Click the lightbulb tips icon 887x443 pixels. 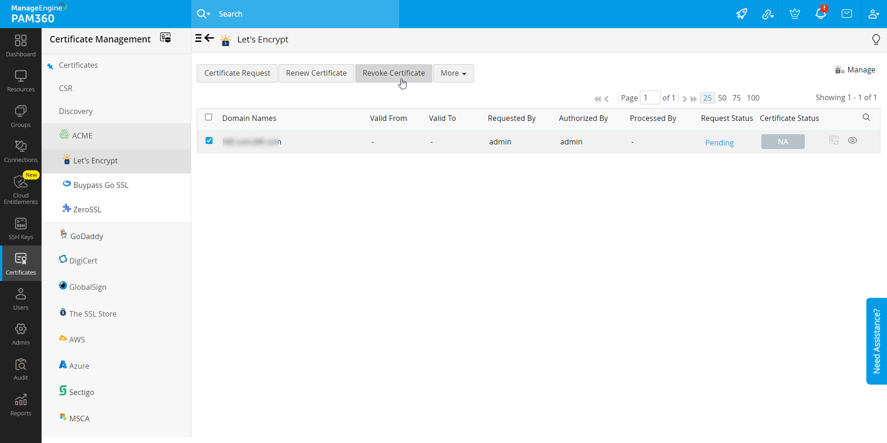click(x=875, y=40)
